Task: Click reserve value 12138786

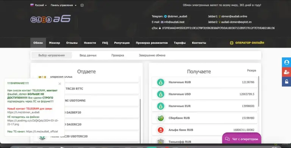Action: [248, 82]
